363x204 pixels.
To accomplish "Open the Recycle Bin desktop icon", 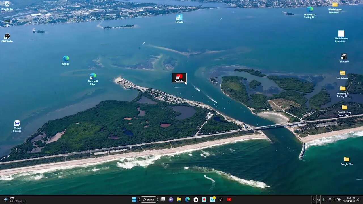I will pyautogui.click(x=7, y=5).
